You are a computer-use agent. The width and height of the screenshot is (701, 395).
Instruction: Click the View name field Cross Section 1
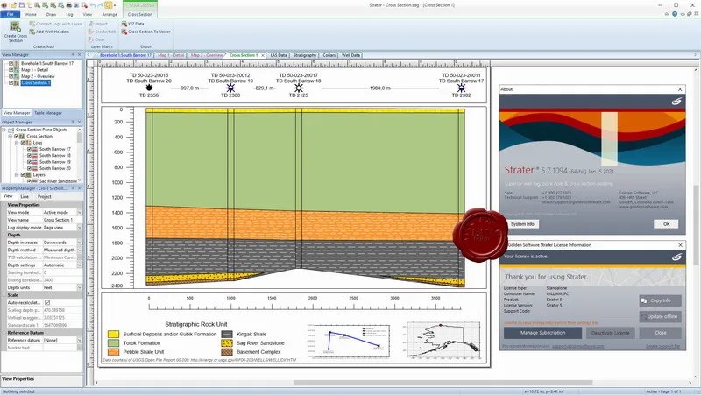coord(62,220)
